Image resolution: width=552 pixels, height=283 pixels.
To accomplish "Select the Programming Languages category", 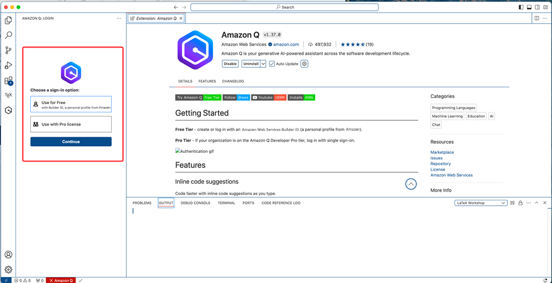I will 453,108.
